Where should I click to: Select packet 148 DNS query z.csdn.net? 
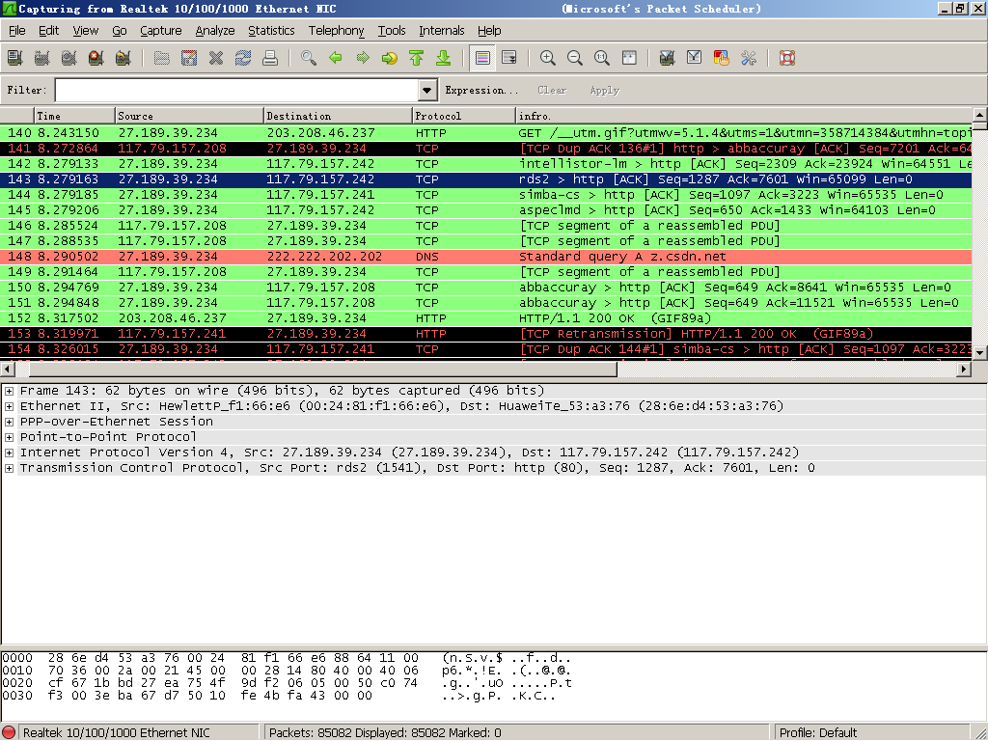click(486, 257)
